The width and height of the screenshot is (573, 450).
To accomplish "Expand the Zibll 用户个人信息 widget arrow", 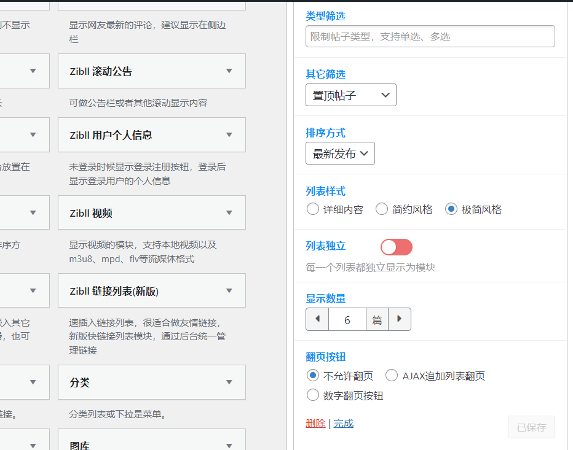I will 229,135.
